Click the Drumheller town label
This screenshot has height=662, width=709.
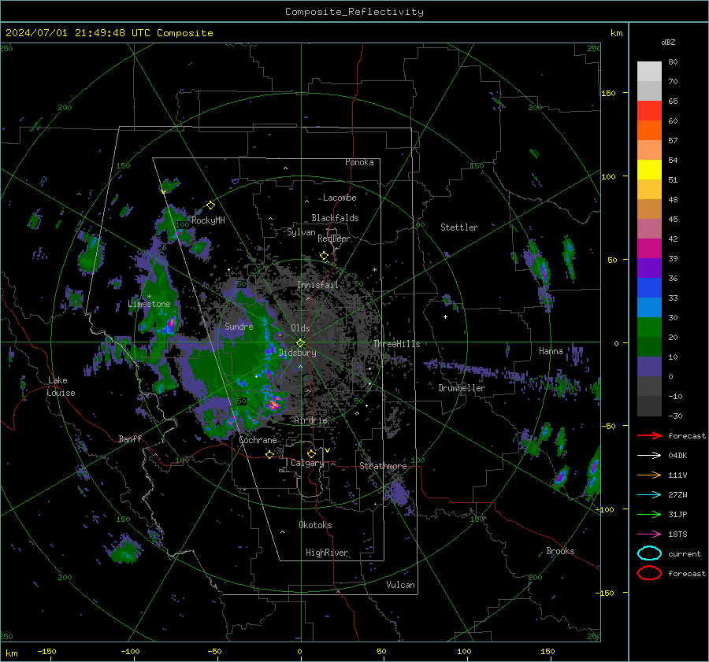462,388
